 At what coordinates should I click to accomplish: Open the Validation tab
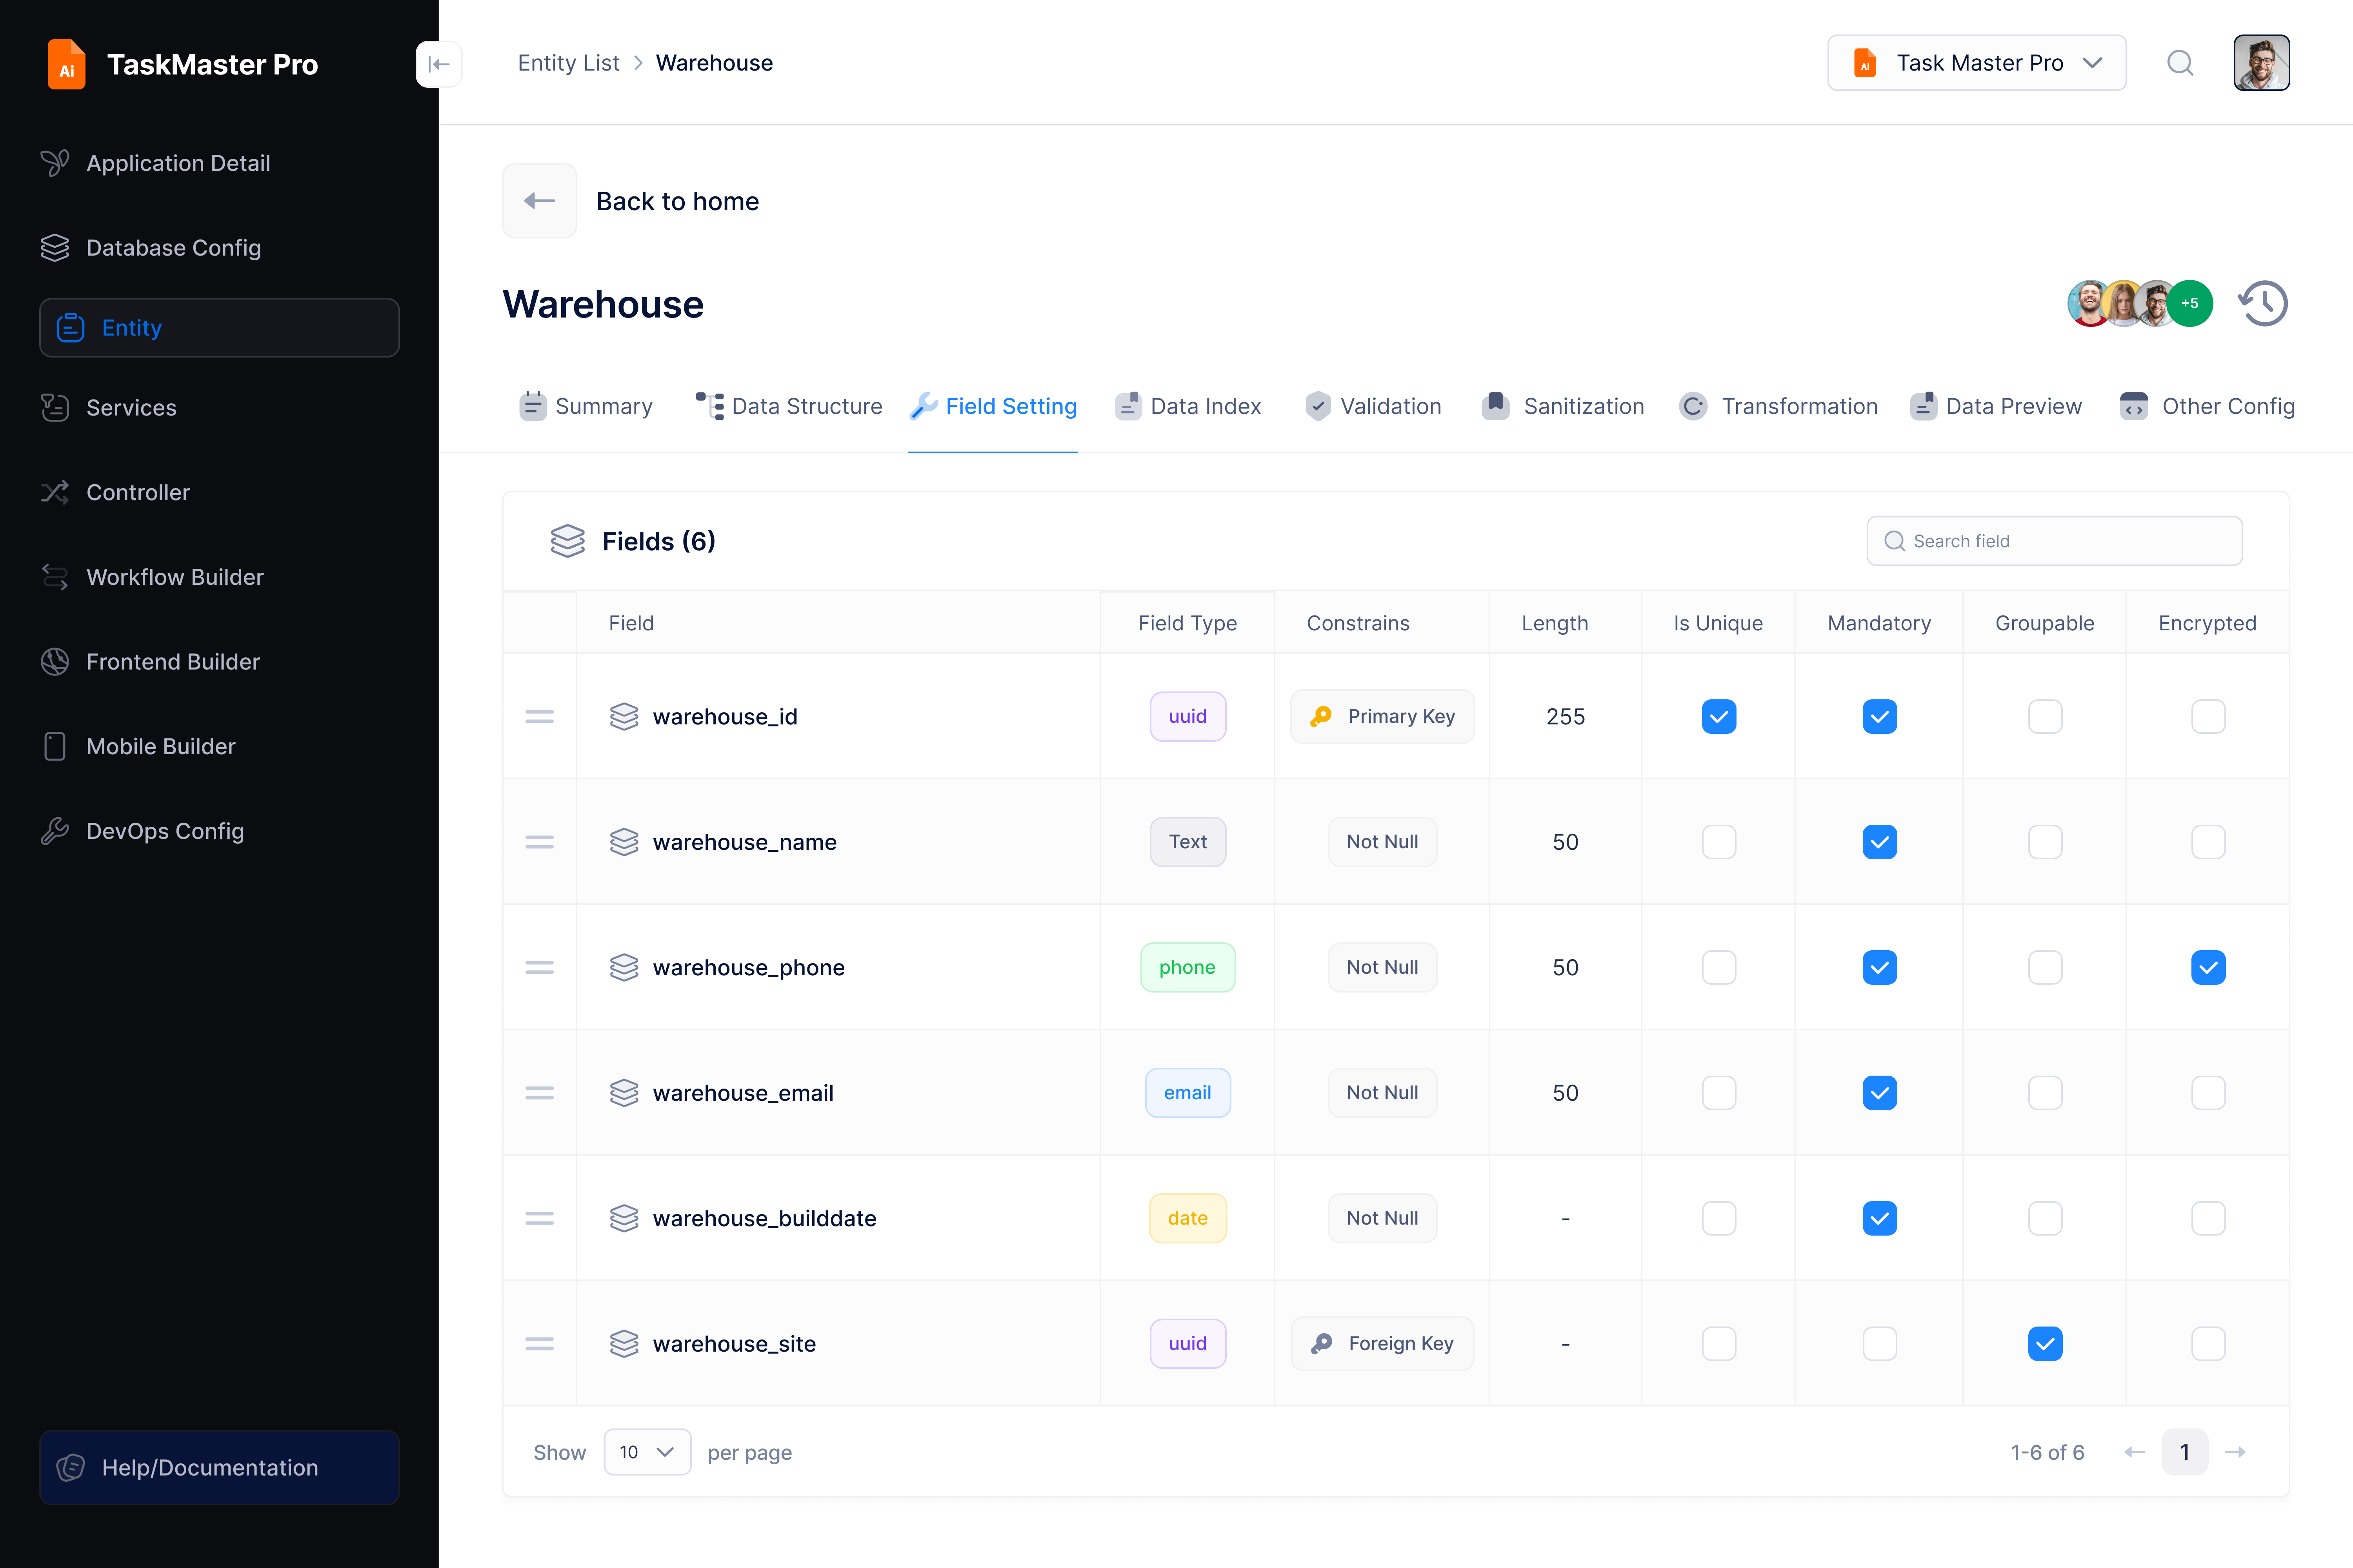coord(1374,406)
